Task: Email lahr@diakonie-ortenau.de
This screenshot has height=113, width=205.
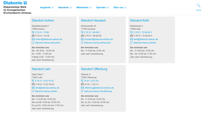Action: tap(47, 88)
